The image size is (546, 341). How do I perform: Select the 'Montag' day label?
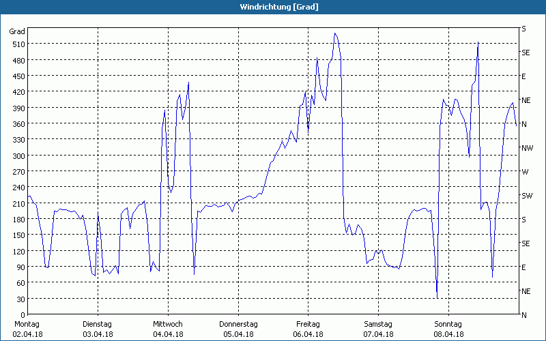click(27, 324)
